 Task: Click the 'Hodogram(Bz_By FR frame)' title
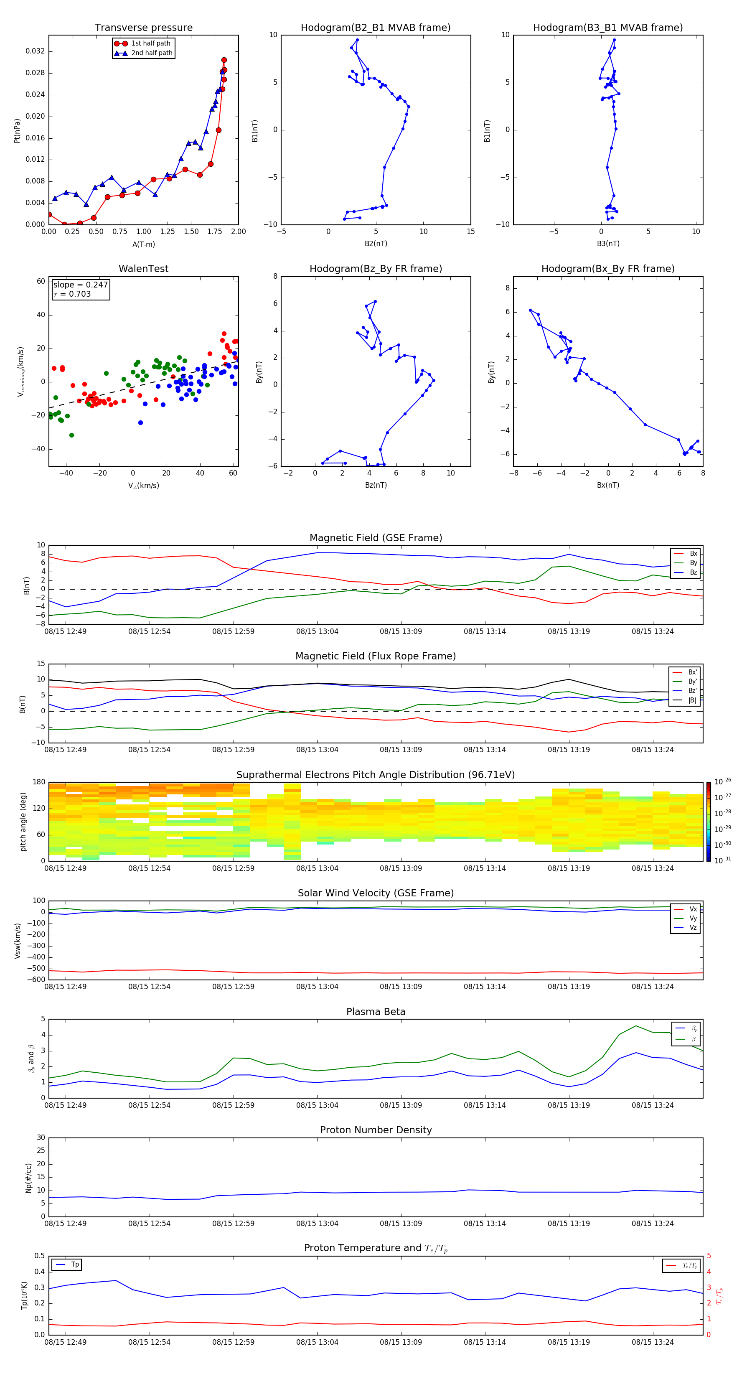pos(376,269)
